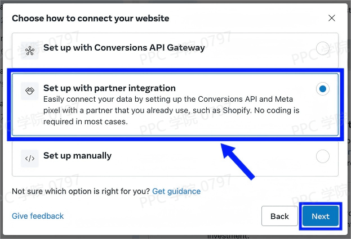The image size is (351, 239).
Task: Click the 'Choose how to connect your website' title
Action: (90, 18)
